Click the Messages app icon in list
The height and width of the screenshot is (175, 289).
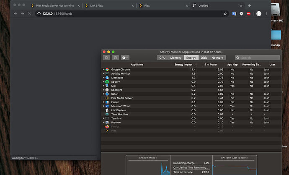107,78
